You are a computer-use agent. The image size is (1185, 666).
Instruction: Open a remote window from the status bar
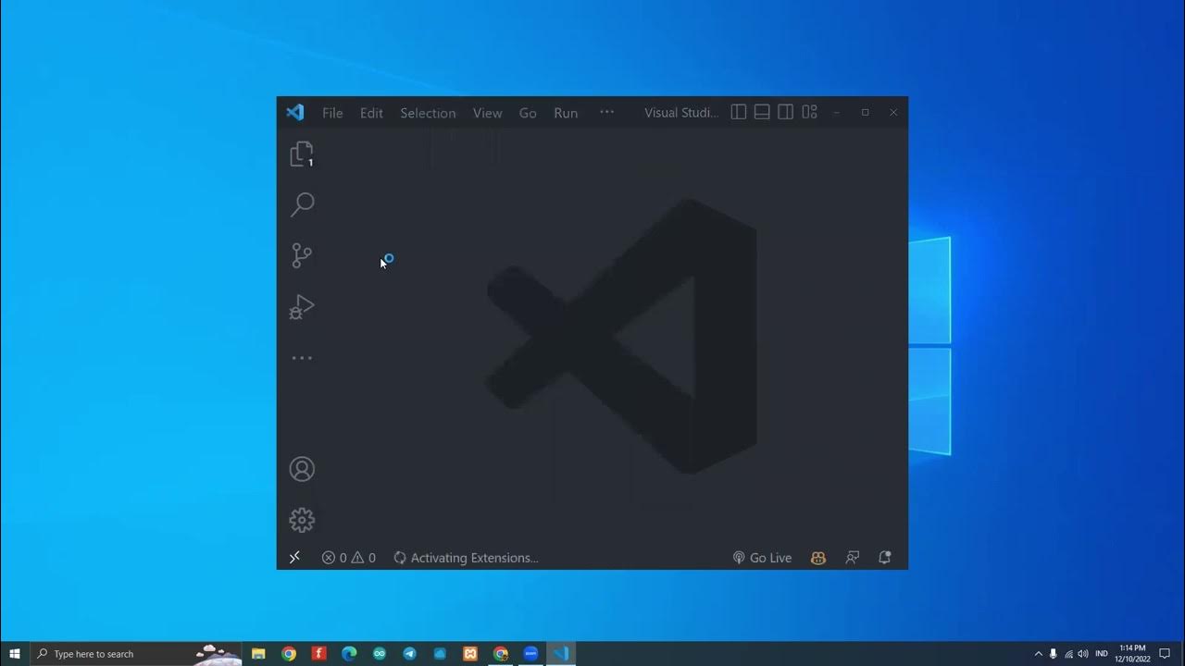[294, 558]
